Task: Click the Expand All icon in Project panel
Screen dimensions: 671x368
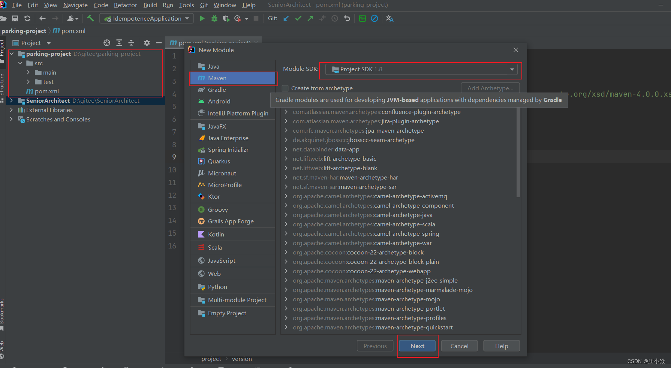Action: [119, 43]
